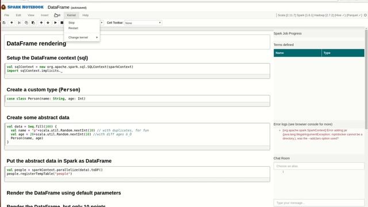Open the Cell menu
This screenshot has width=368, height=207.
tap(57, 16)
